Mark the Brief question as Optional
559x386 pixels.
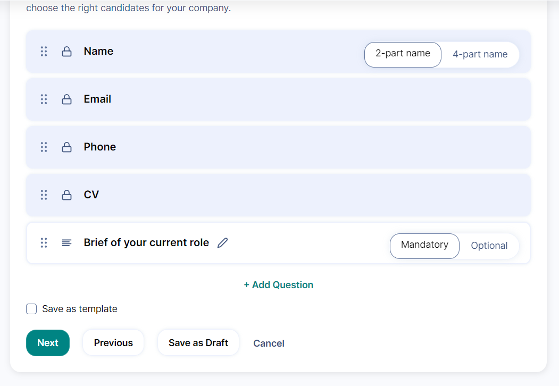point(489,246)
